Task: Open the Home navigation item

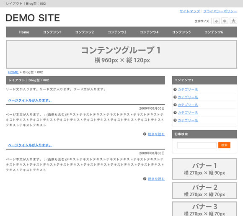Action: coord(24,32)
